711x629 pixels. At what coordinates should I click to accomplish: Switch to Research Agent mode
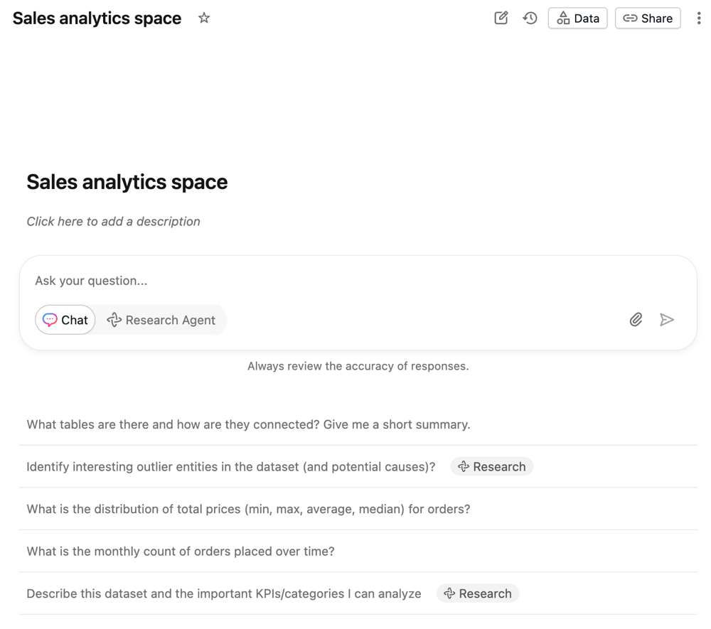[161, 320]
